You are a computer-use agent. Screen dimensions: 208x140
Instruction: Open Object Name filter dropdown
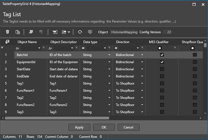click(39, 48)
